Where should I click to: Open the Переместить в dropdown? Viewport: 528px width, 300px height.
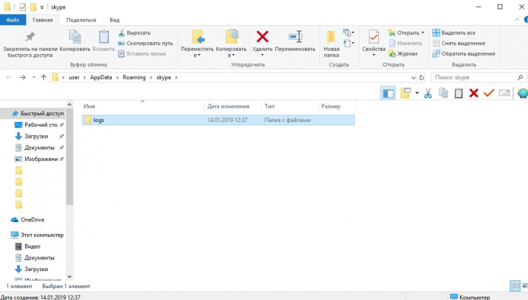click(x=197, y=44)
